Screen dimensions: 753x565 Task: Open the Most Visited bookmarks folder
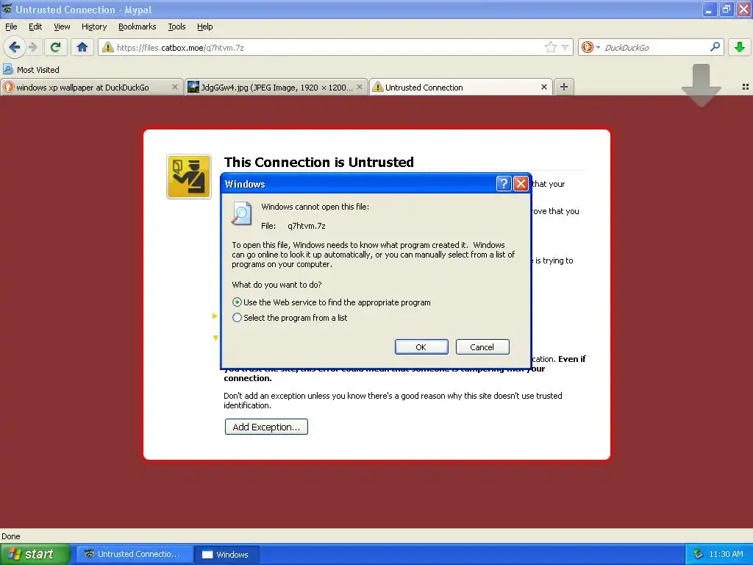point(32,70)
